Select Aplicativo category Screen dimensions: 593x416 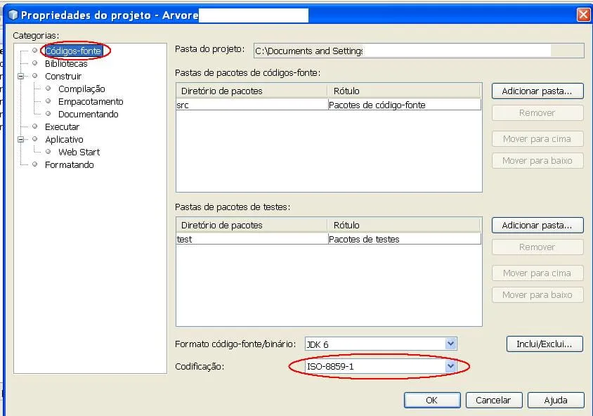64,139
